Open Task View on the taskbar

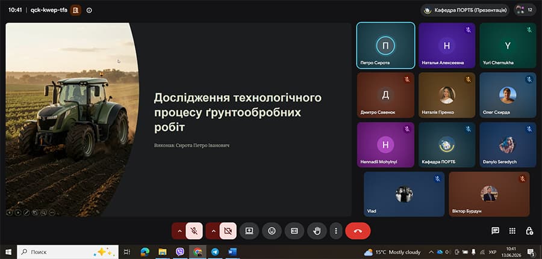(x=127, y=252)
